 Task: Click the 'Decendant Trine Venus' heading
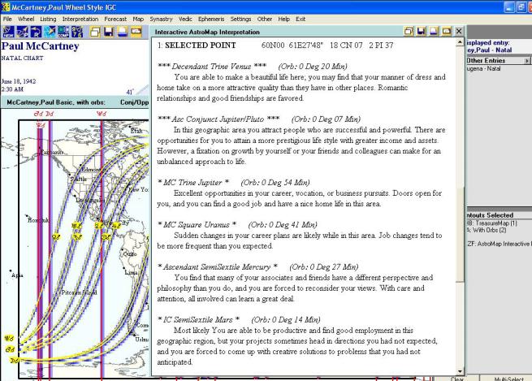[212, 66]
